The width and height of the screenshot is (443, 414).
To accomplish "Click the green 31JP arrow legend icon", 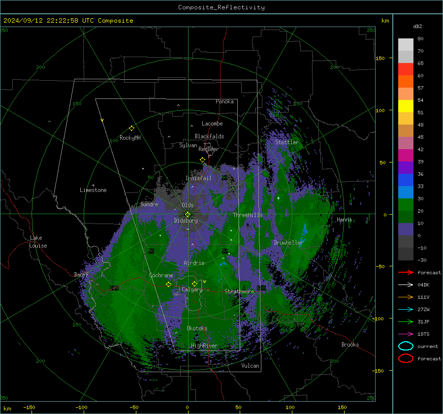I will [x=406, y=321].
